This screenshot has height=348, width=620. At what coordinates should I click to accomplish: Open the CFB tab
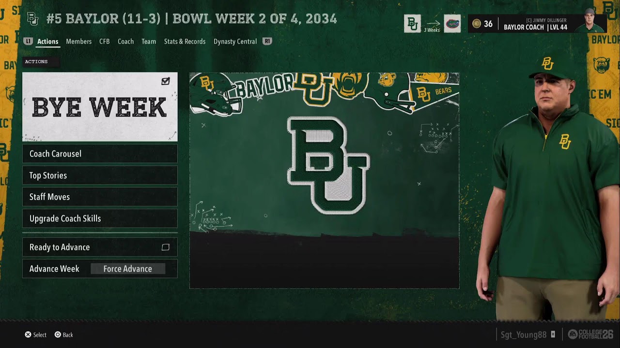tap(104, 42)
